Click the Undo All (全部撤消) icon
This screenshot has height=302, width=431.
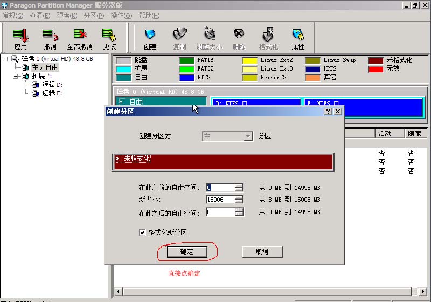coord(80,34)
